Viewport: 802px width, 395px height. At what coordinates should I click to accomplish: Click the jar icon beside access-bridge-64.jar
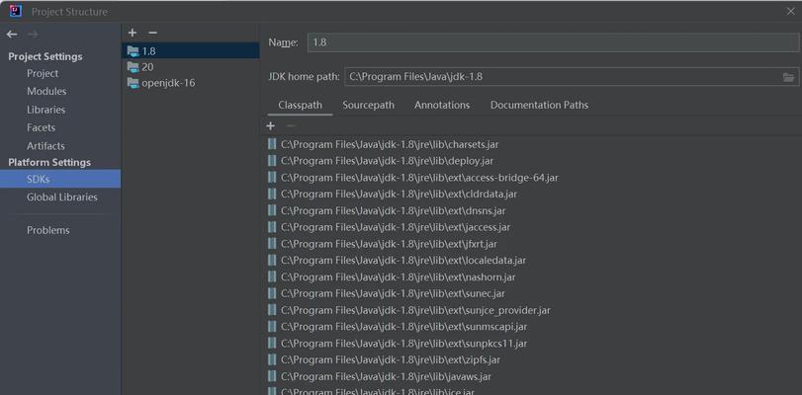tap(272, 178)
